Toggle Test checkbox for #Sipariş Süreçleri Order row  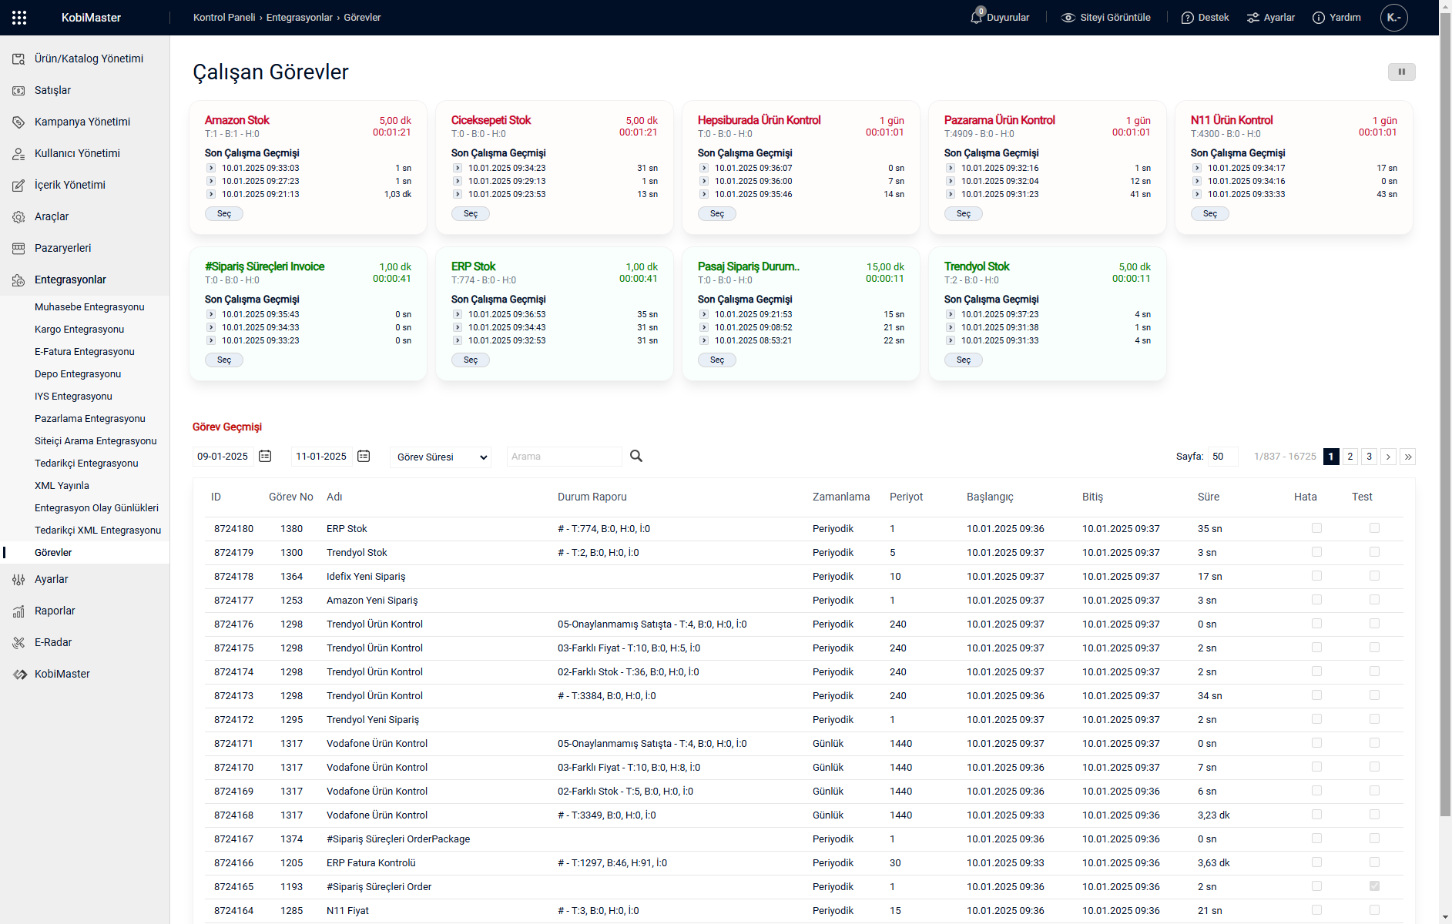pyautogui.click(x=1374, y=886)
